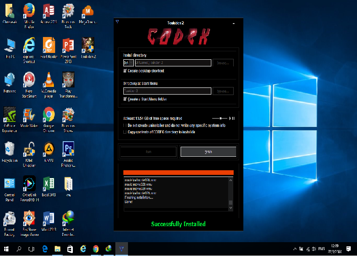
Task: Open the Nero StartSmart desktop icon
Action: [x=29, y=85]
